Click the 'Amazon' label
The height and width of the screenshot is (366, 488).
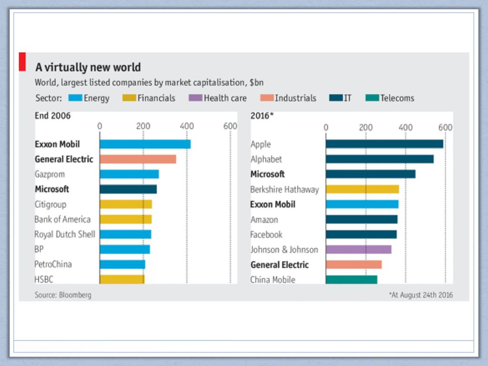pyautogui.click(x=264, y=220)
